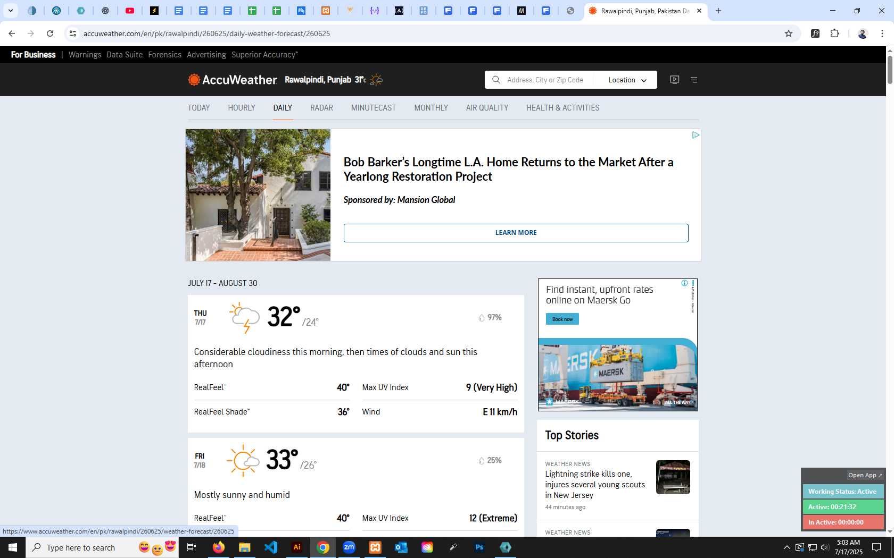Open the Friday 7/18 forecast card

click(x=355, y=487)
